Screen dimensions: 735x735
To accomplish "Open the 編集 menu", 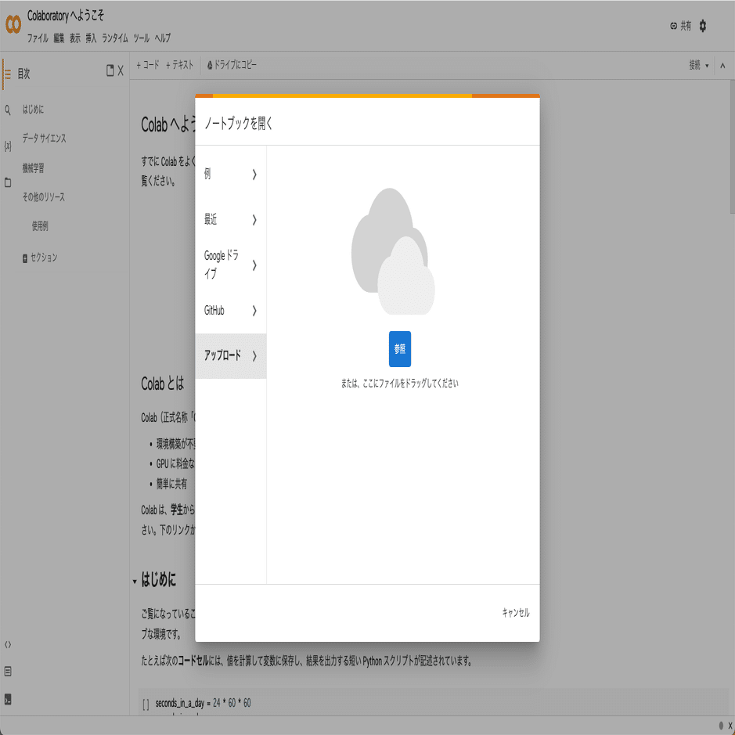I will 59,38.
